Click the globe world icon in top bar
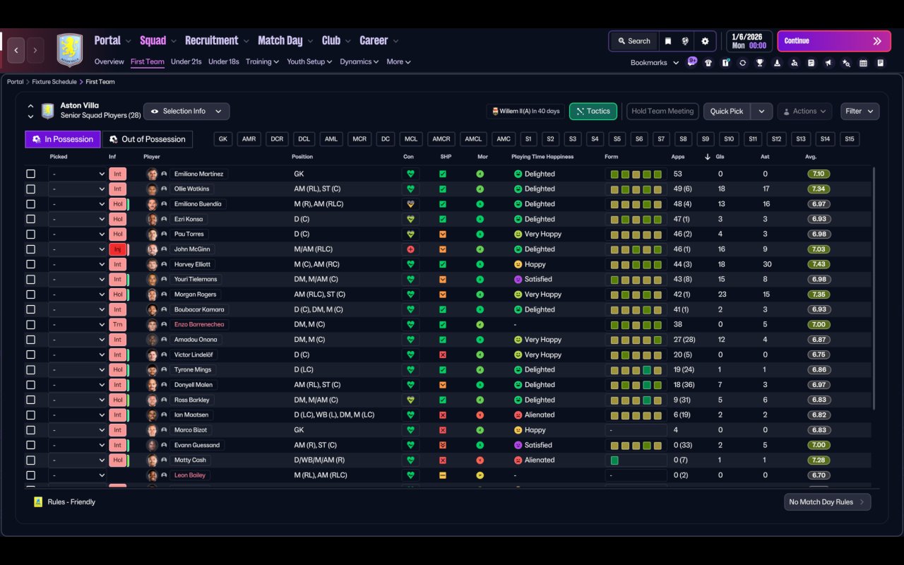 (x=685, y=41)
